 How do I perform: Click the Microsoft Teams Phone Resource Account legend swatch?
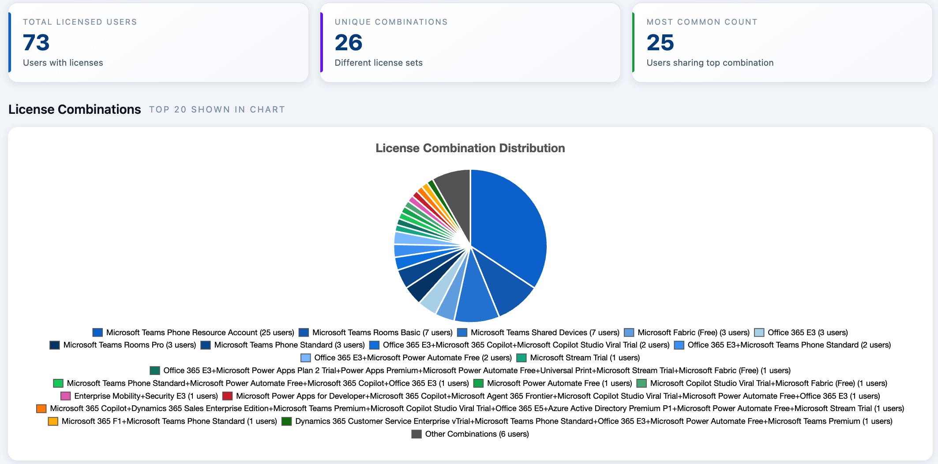pos(98,333)
